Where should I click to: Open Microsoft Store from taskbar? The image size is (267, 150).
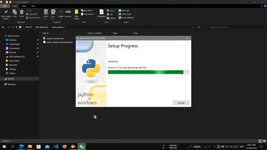pos(39,146)
